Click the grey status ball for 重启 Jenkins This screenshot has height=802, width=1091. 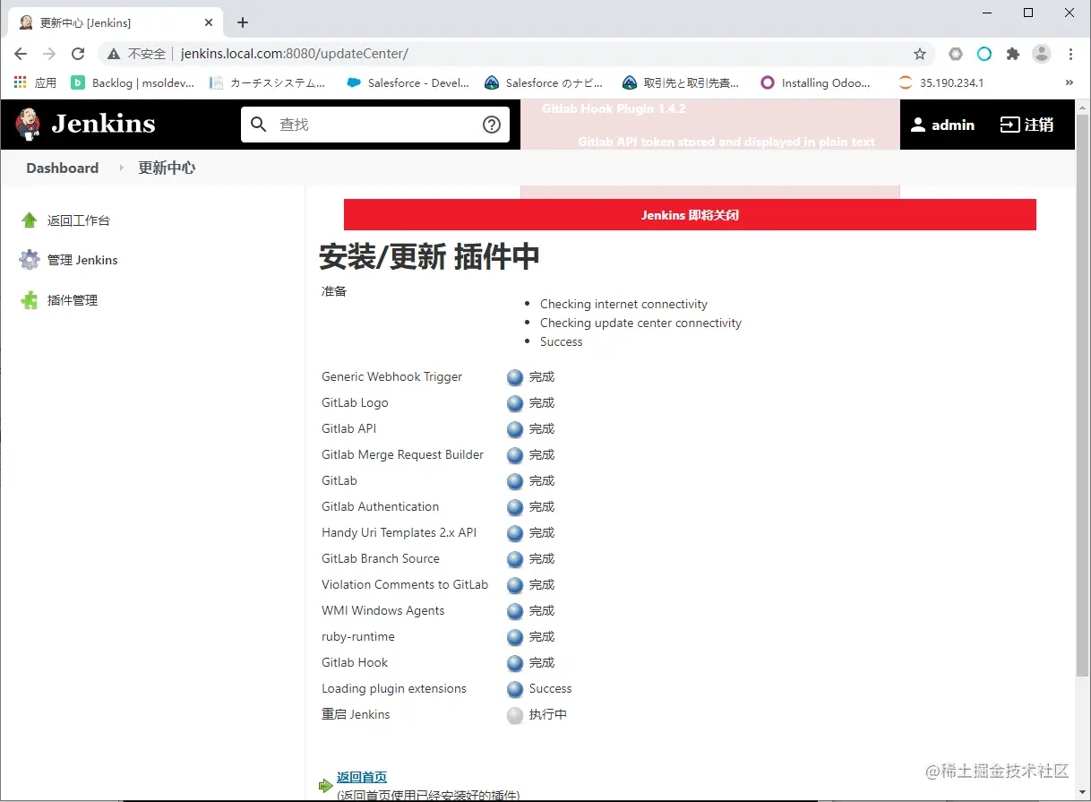[515, 715]
